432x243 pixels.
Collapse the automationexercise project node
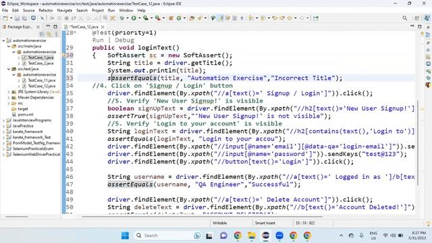[4, 40]
